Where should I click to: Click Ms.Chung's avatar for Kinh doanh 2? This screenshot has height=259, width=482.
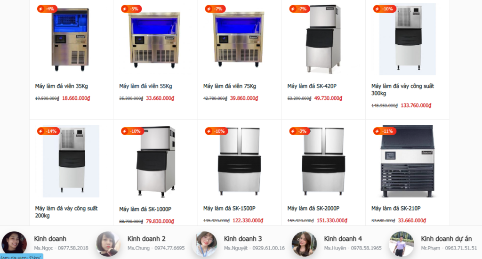coord(108,244)
